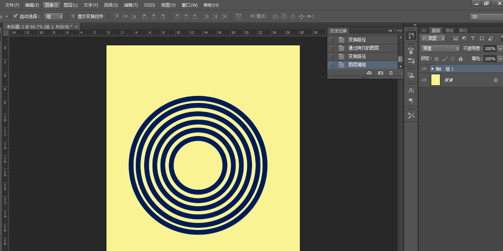The width and height of the screenshot is (503, 251).
Task: Click the distribute vertical centers icon
Action: (186, 16)
